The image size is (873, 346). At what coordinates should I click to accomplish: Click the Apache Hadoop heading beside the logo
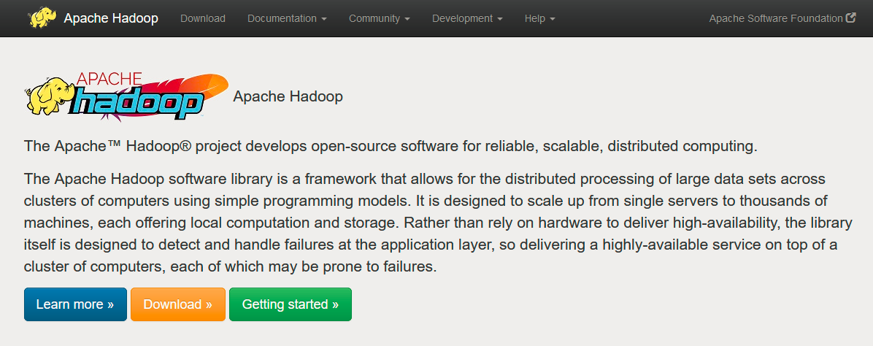click(x=288, y=96)
